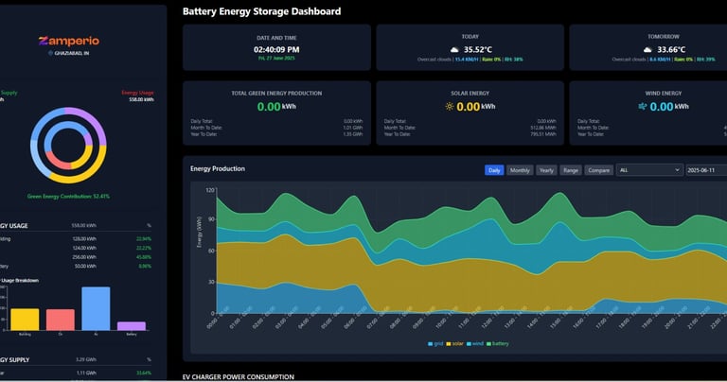Select the Compare view button

(598, 170)
